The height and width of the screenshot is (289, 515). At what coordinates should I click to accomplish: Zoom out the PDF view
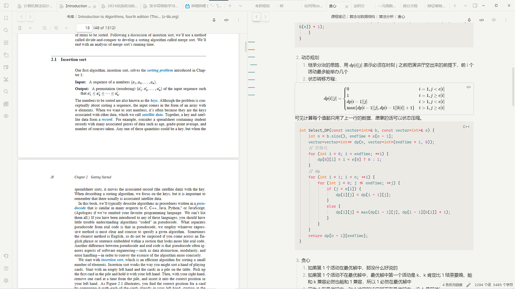(x=45, y=28)
